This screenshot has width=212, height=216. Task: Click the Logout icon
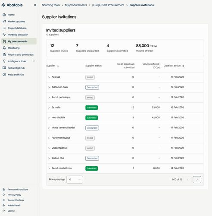(4, 211)
